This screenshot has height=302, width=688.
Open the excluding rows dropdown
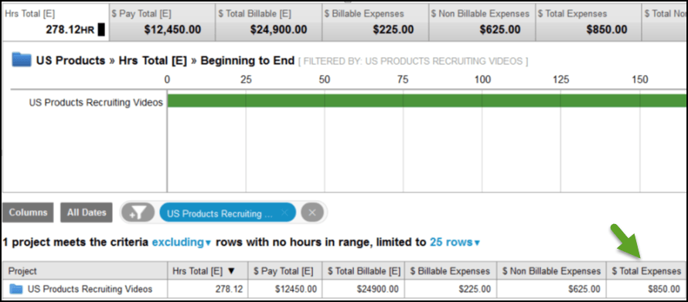182,242
